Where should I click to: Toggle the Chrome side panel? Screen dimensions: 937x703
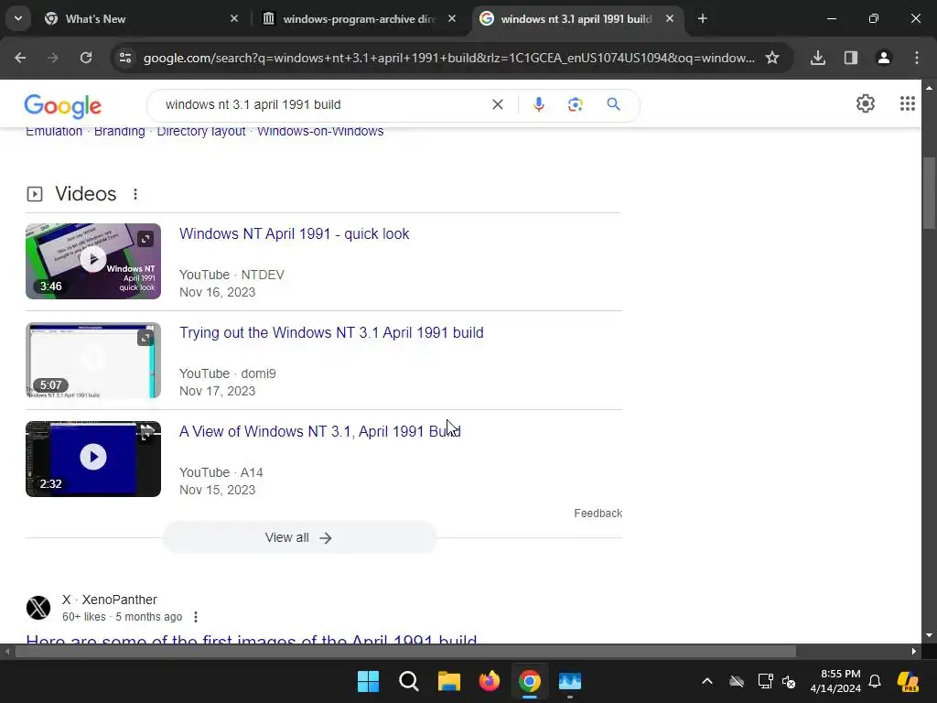coord(851,58)
